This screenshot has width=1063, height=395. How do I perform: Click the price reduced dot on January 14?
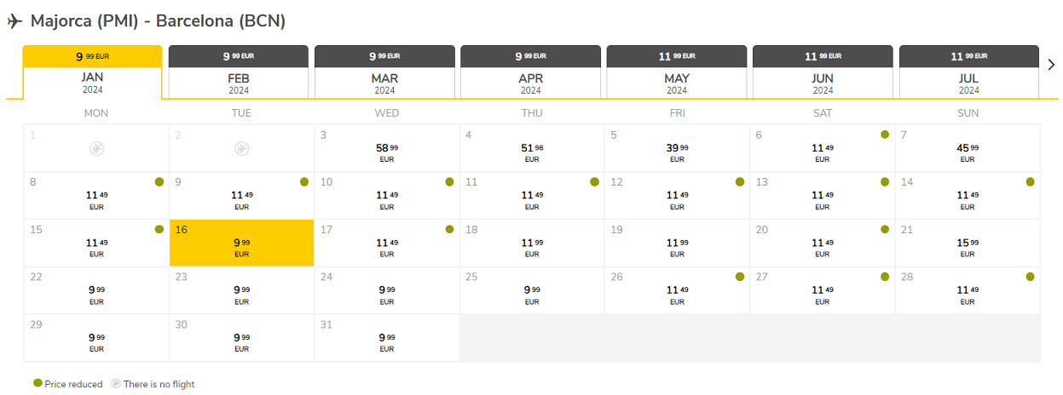click(x=1030, y=182)
